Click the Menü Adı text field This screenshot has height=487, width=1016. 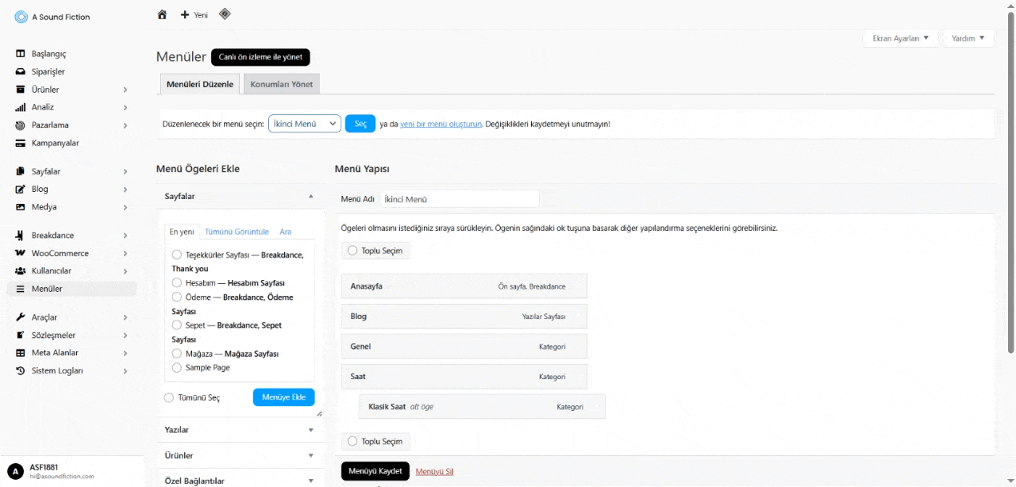(x=459, y=199)
